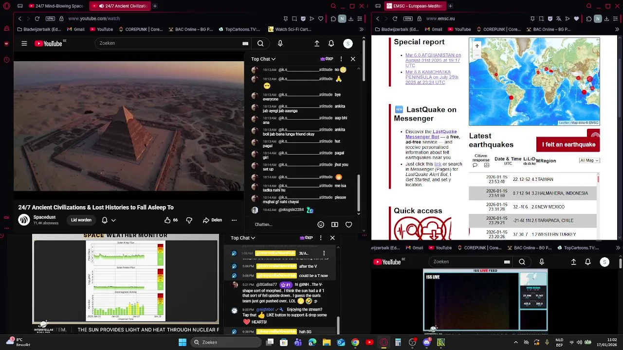Expand the upper Top Chat mode dropdown

263,59
